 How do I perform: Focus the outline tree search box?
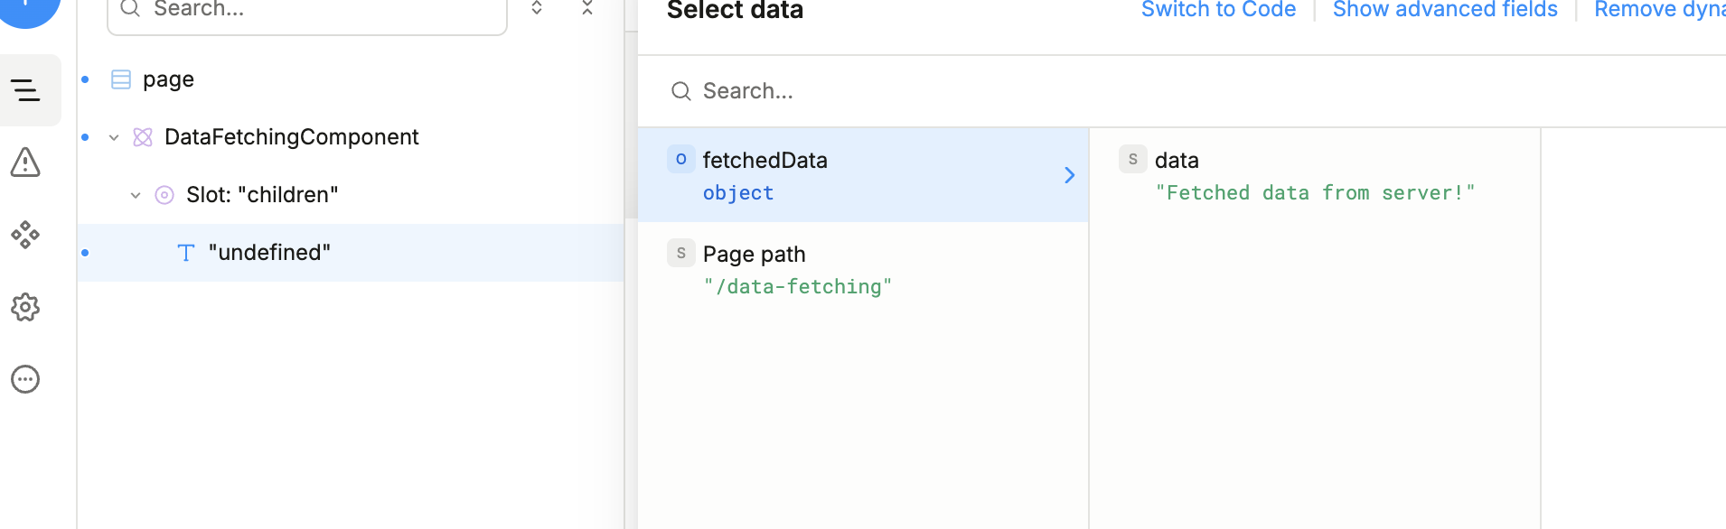coord(316,10)
